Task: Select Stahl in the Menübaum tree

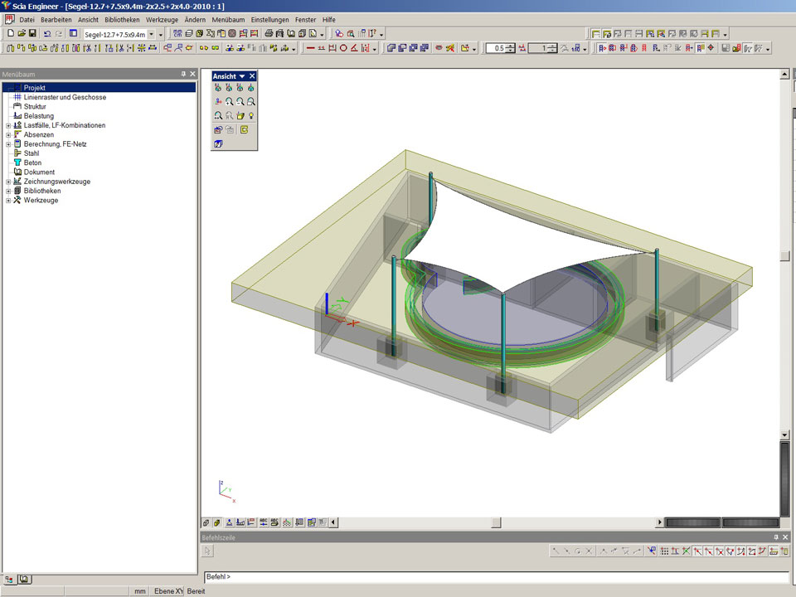Action: coord(33,153)
